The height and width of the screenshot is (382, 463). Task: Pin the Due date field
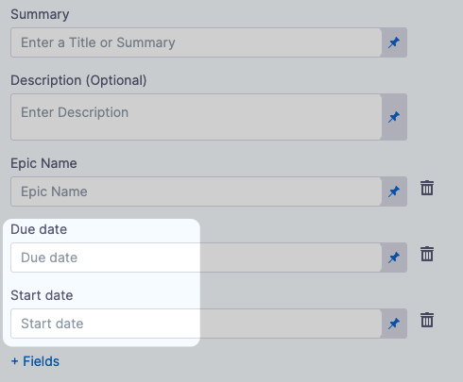pos(394,257)
